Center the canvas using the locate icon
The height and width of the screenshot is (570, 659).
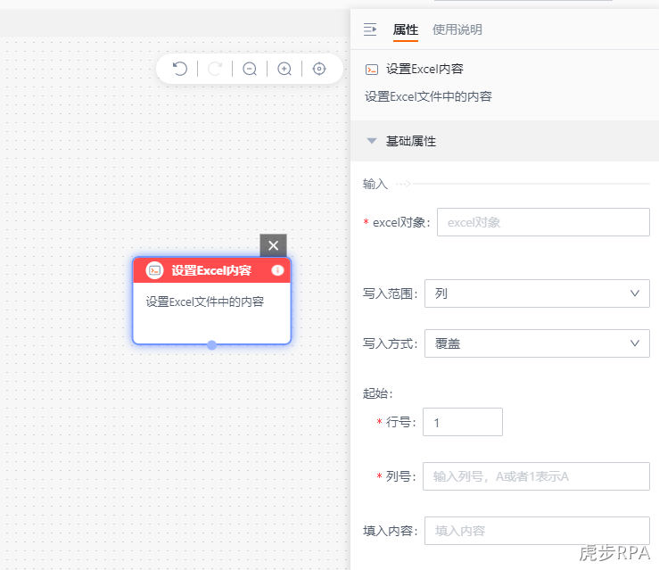click(x=319, y=69)
